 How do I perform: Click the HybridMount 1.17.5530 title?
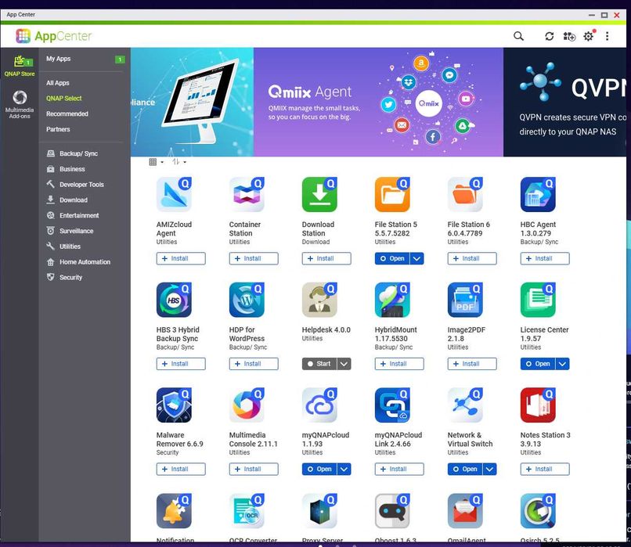click(395, 334)
